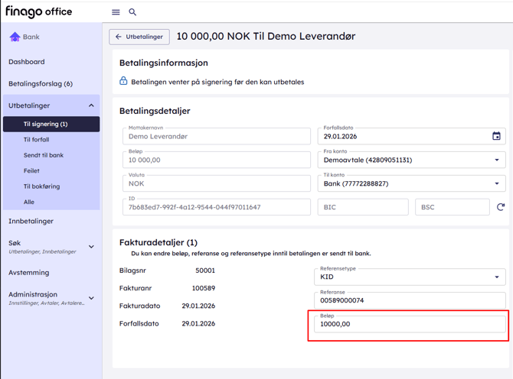Open the hamburger menu icon

[x=116, y=12]
